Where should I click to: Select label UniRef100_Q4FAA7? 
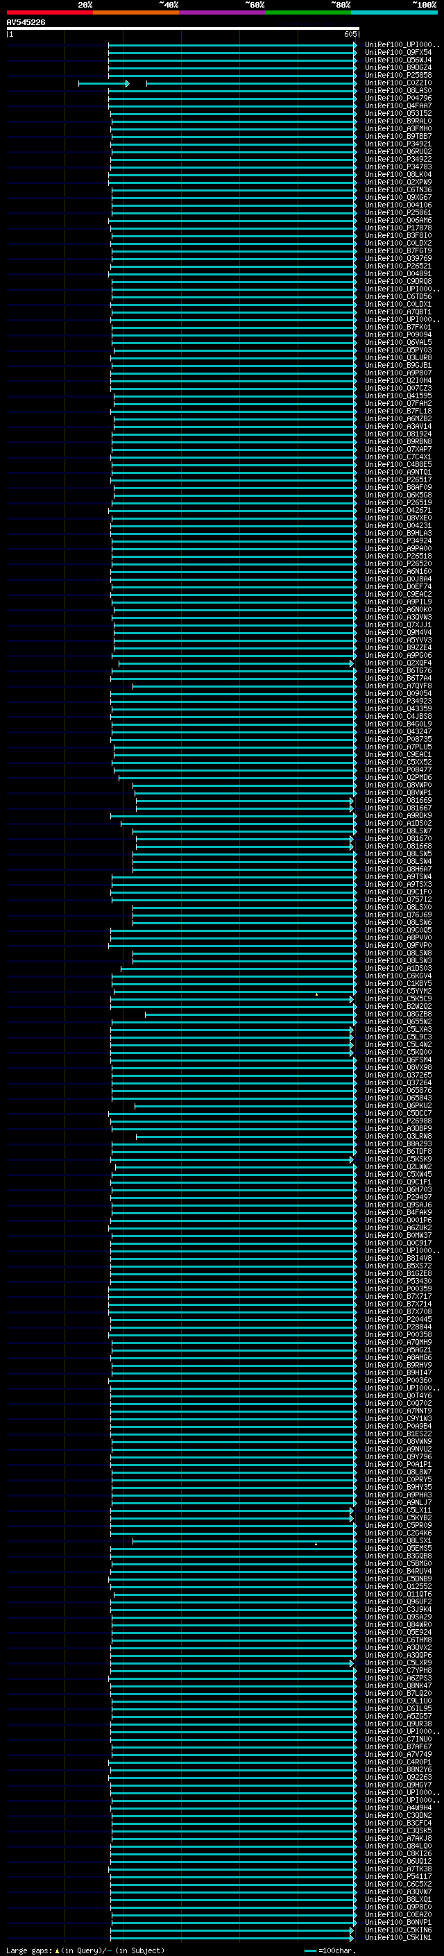[x=398, y=105]
